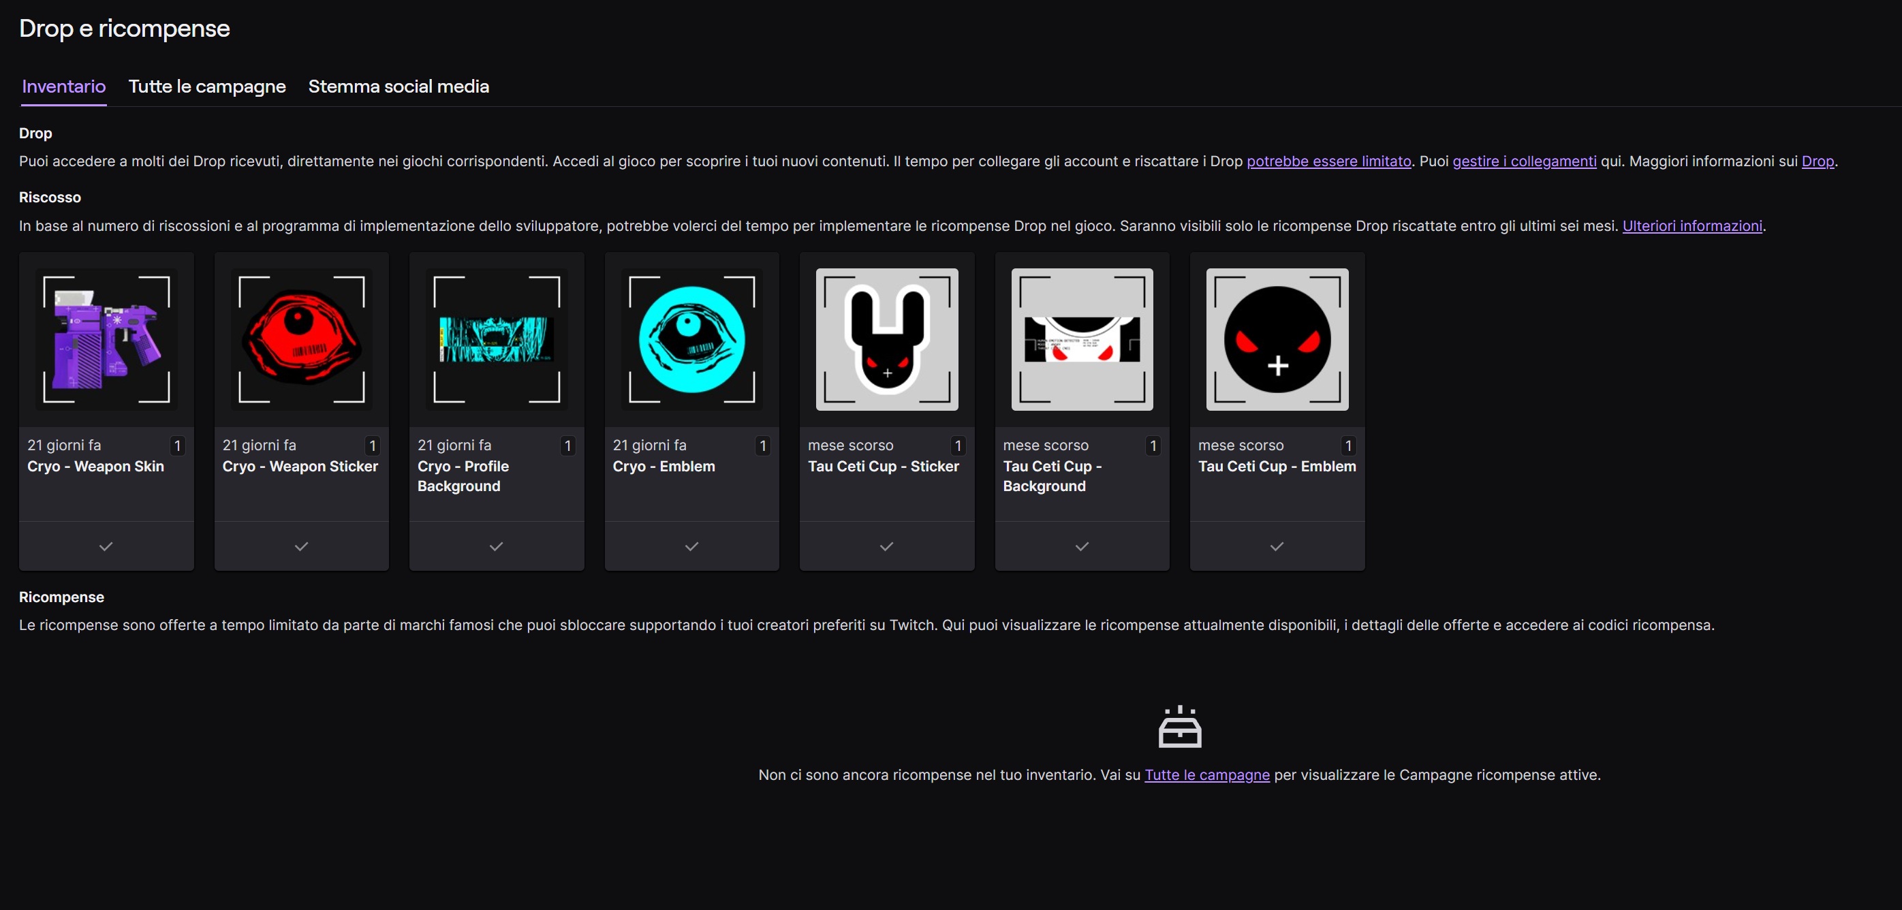Click the Ulteriori informazioni link
Image resolution: width=1902 pixels, height=910 pixels.
coord(1691,226)
